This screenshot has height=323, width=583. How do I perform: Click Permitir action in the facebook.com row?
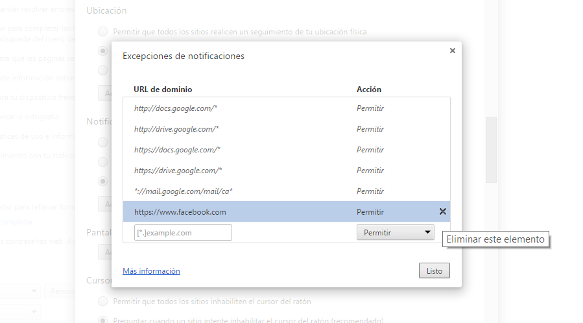click(x=370, y=212)
